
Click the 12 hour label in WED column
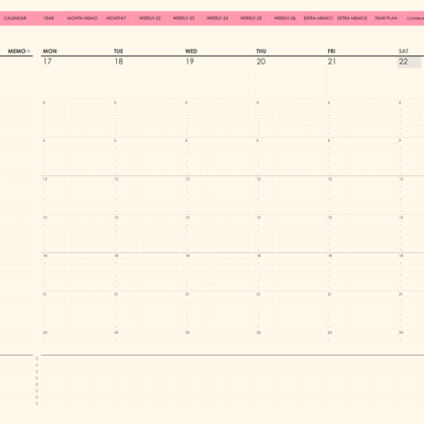coord(187,179)
